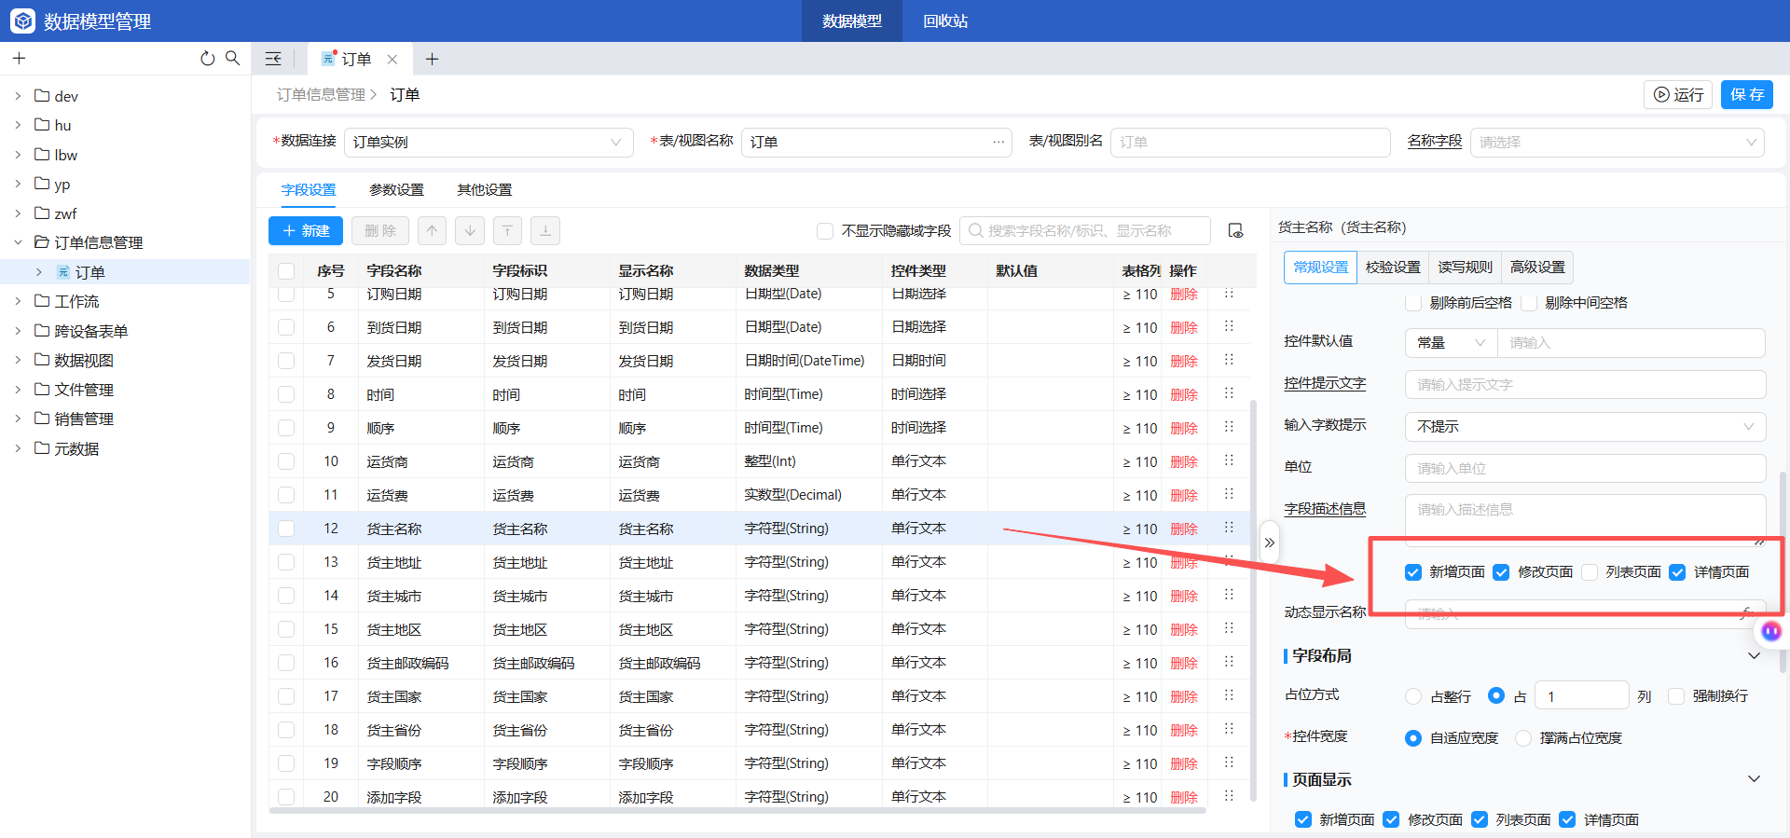The width and height of the screenshot is (1790, 838).
Task: Switch to 校验设置 in the properties panel
Action: point(1393,268)
